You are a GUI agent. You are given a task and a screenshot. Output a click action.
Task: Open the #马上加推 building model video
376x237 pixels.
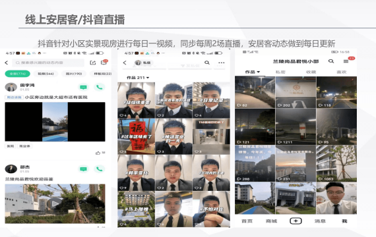[136, 209]
